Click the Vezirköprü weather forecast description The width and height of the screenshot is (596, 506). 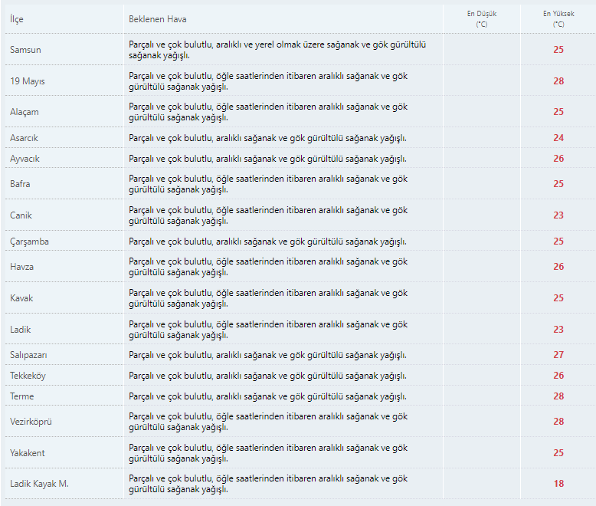coord(268,422)
